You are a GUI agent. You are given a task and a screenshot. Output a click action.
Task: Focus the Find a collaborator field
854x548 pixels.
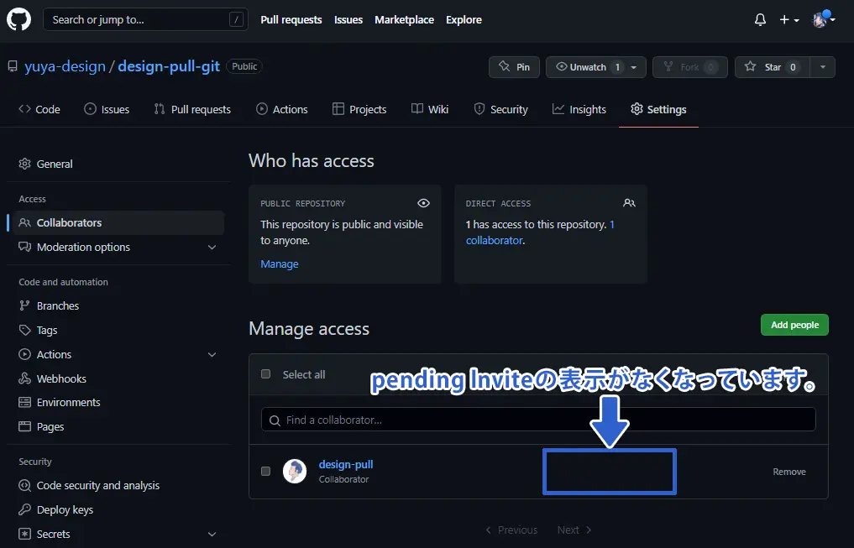click(537, 420)
